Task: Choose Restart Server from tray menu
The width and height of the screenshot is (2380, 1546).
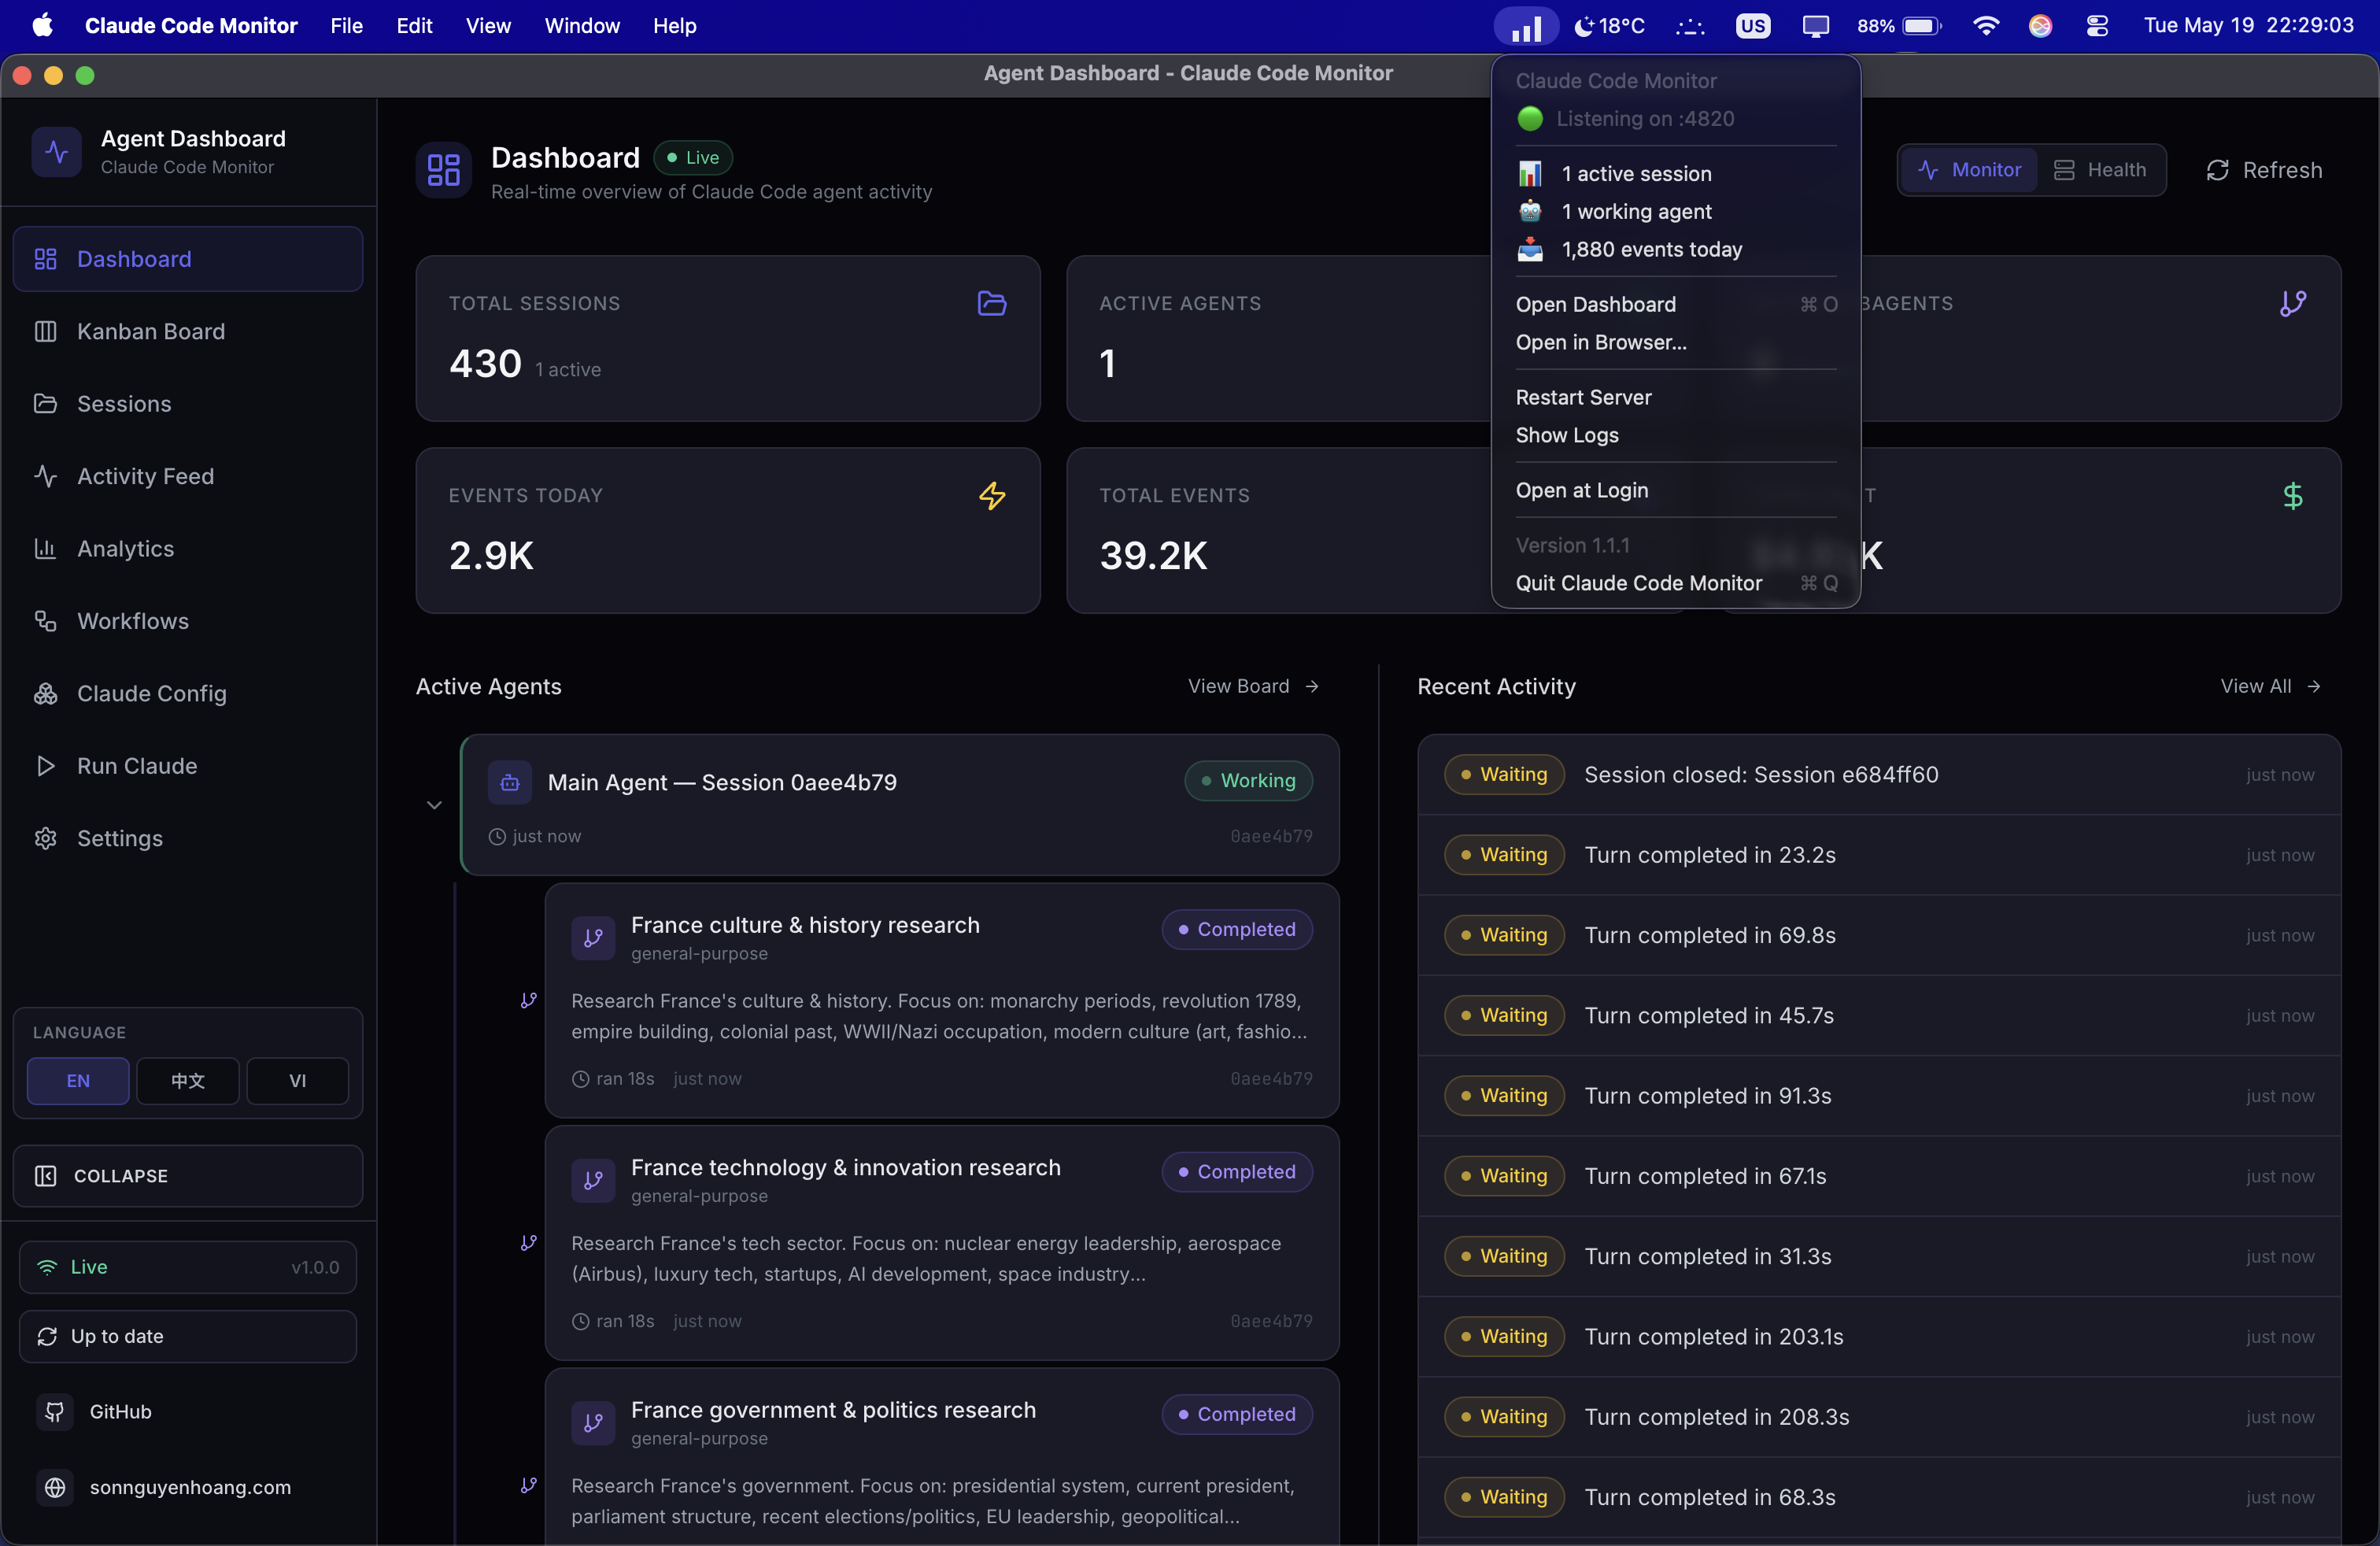Action: pyautogui.click(x=1675, y=397)
